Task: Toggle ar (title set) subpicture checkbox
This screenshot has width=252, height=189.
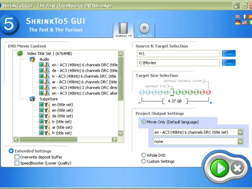Action: point(41,127)
